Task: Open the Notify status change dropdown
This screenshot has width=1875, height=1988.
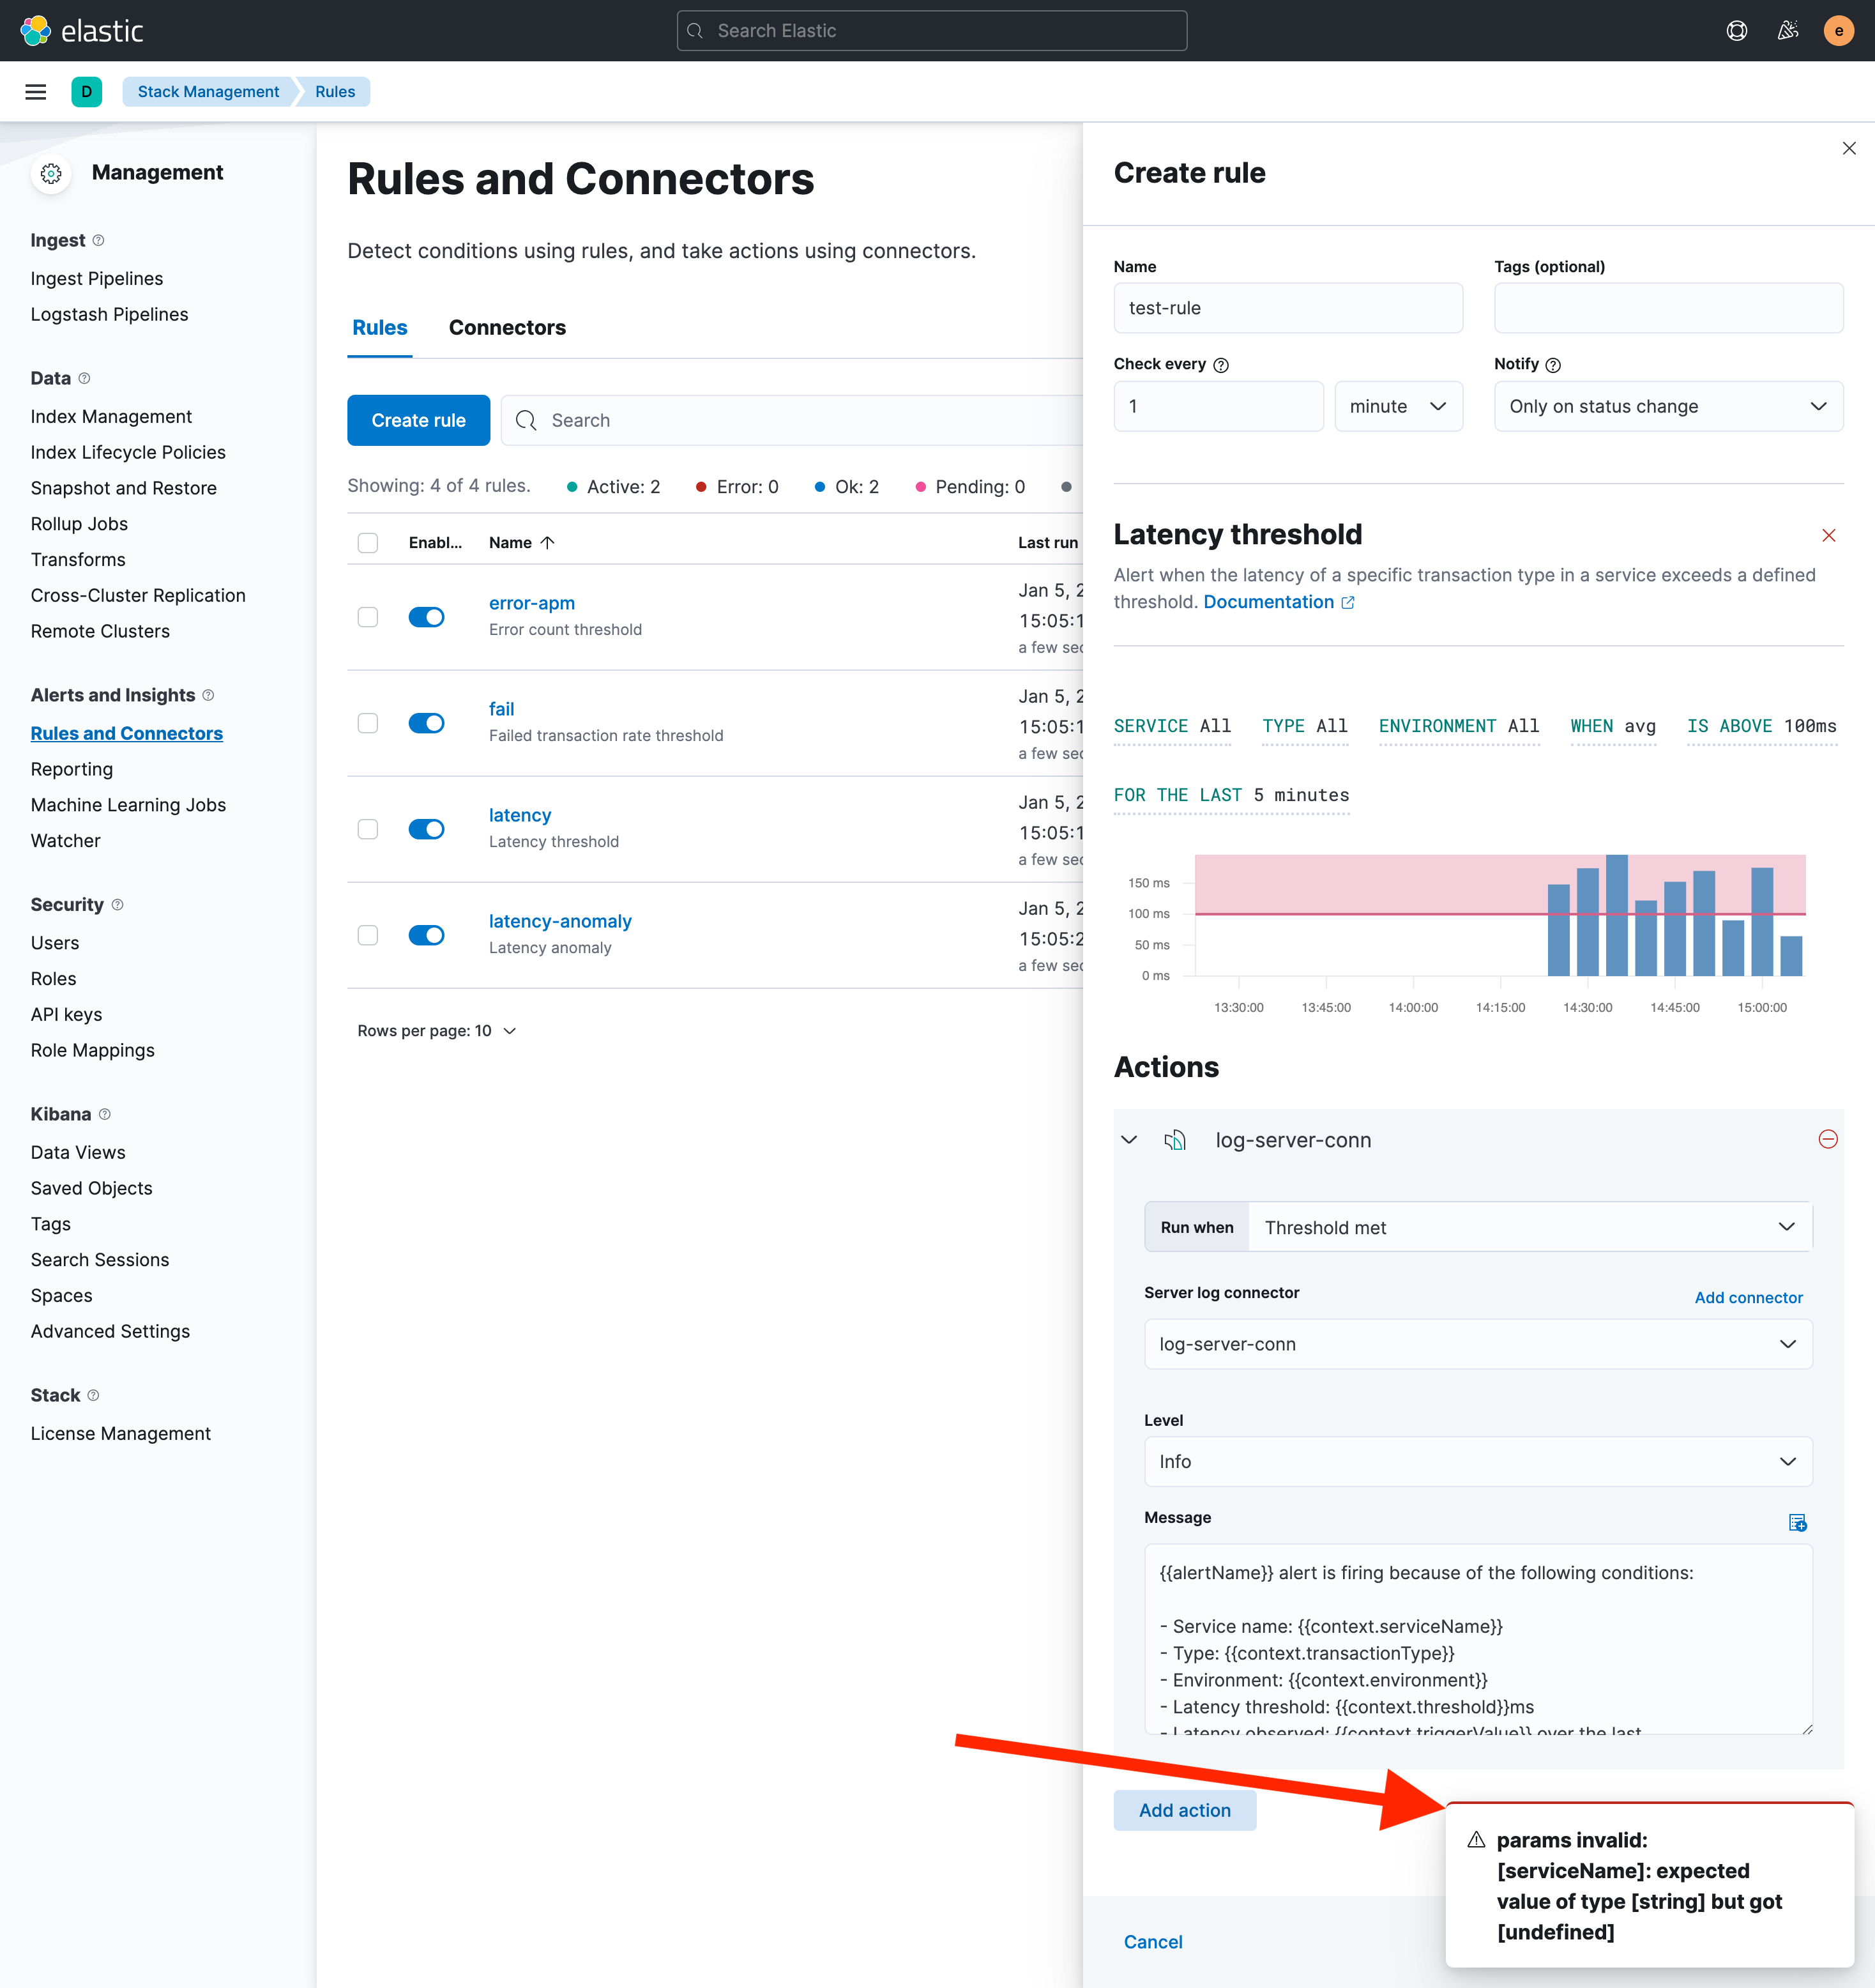Action: point(1667,406)
